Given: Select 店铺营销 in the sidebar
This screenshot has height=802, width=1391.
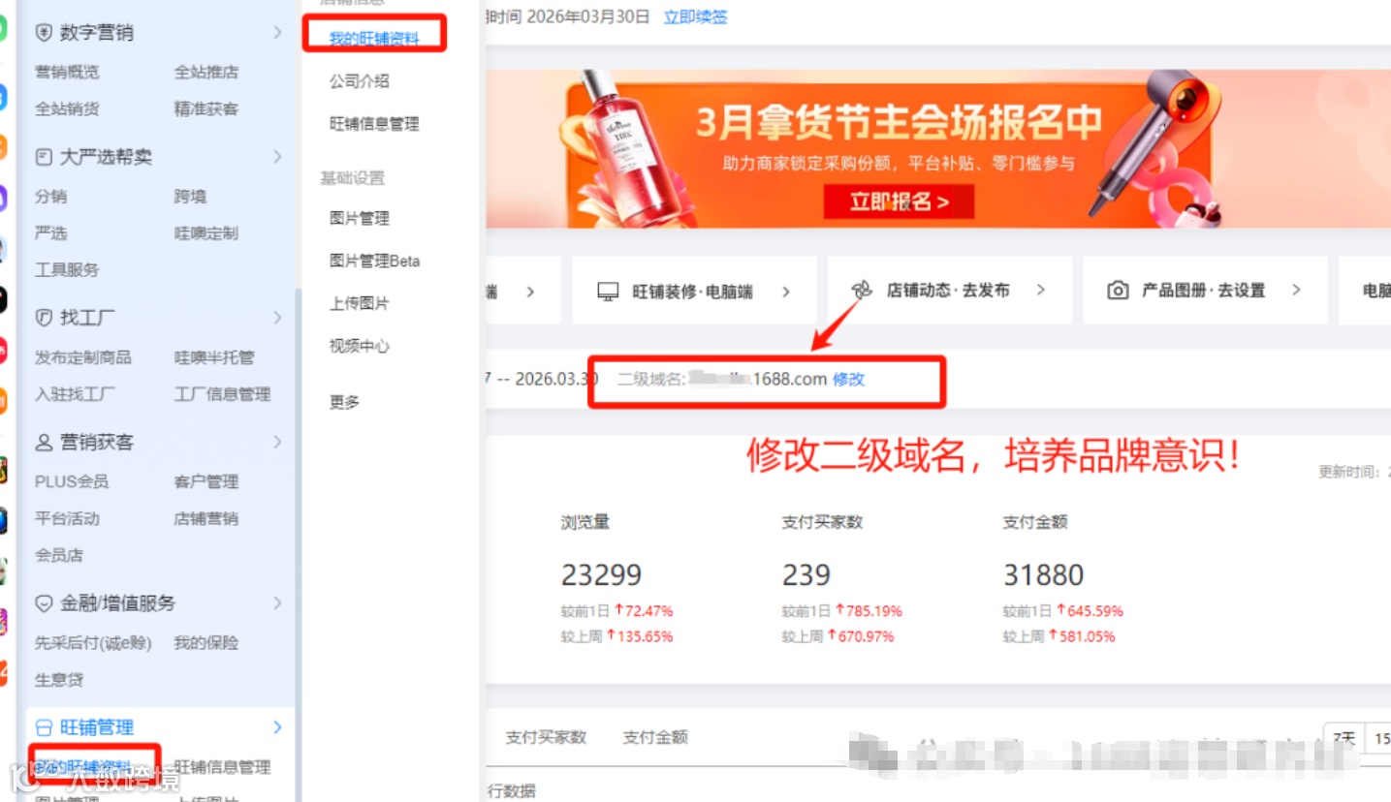Looking at the screenshot, I should [206, 518].
